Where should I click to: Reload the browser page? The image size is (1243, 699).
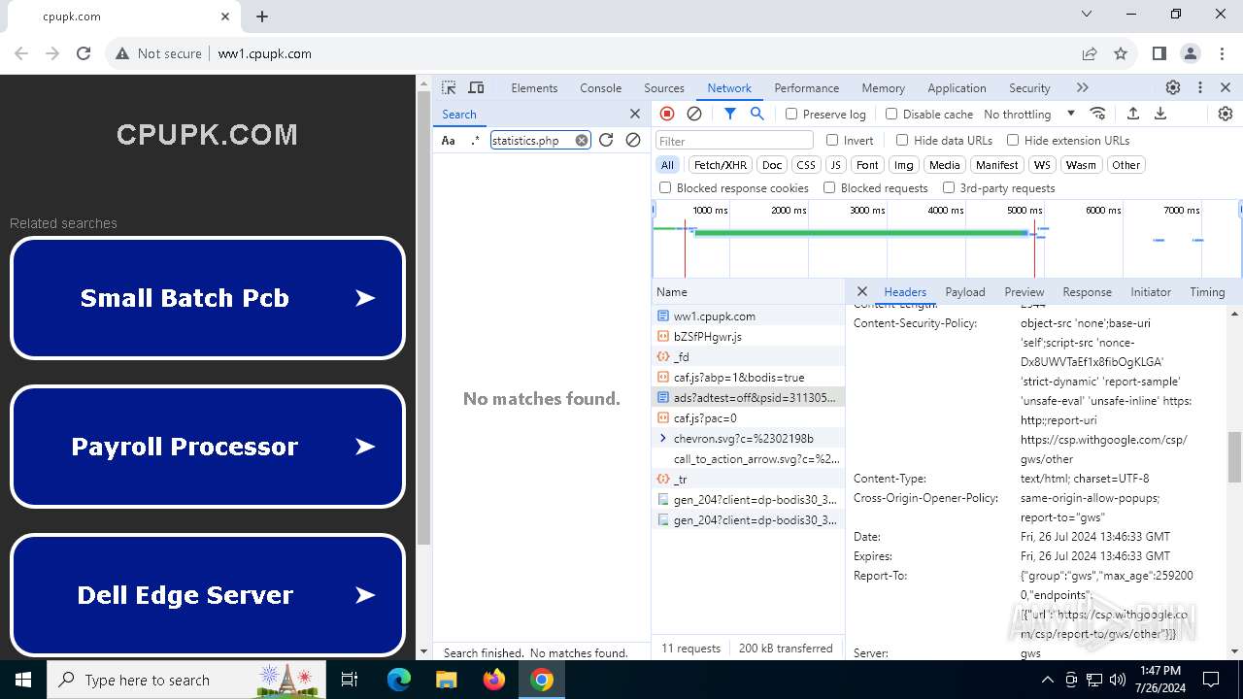[84, 53]
